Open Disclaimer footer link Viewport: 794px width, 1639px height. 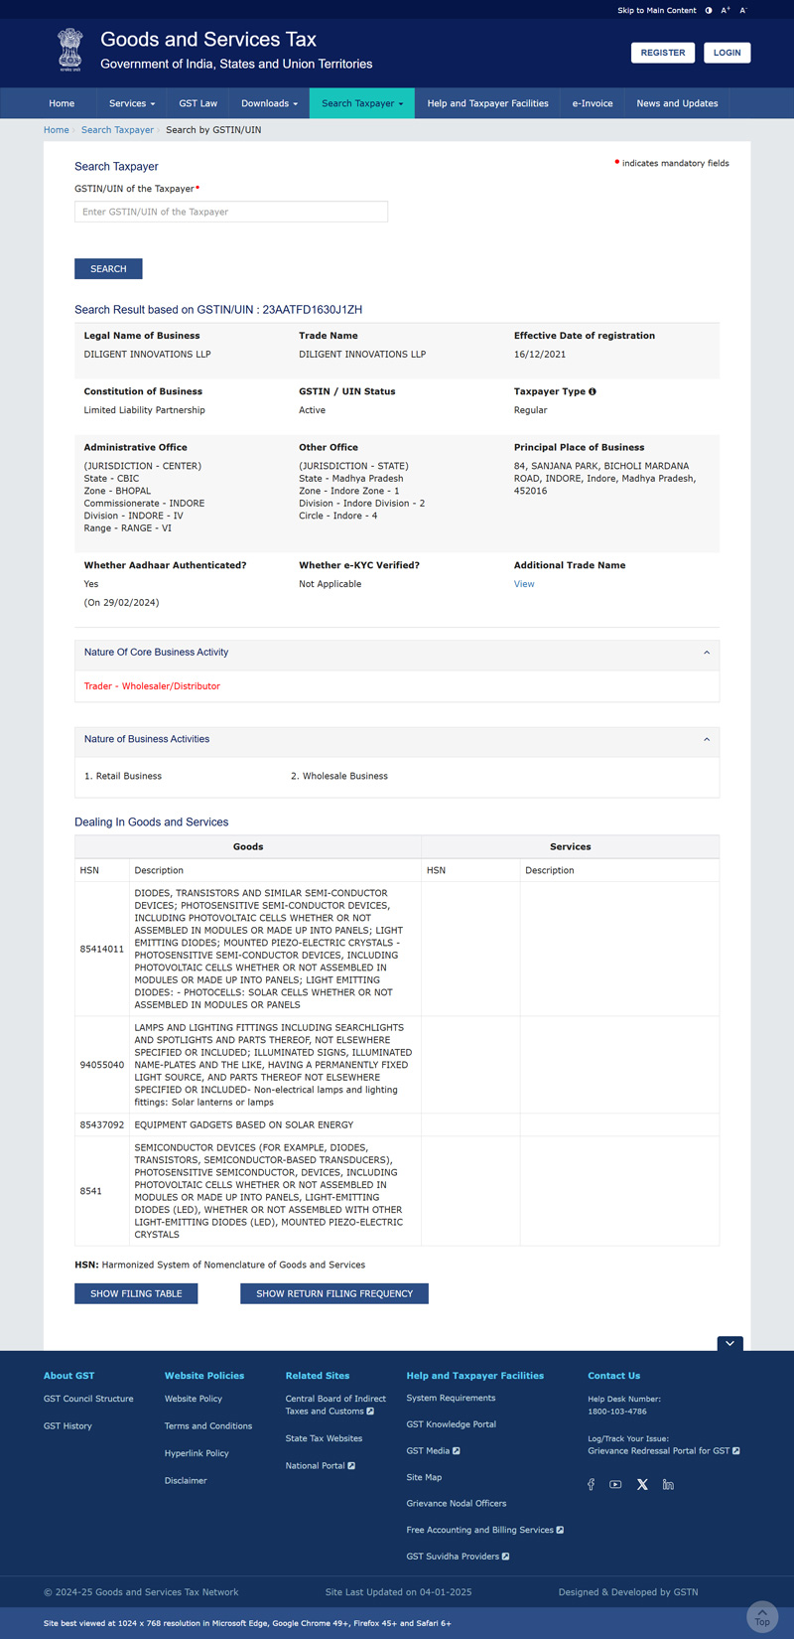point(186,1480)
